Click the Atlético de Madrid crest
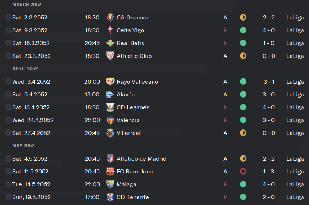 tap(110, 159)
